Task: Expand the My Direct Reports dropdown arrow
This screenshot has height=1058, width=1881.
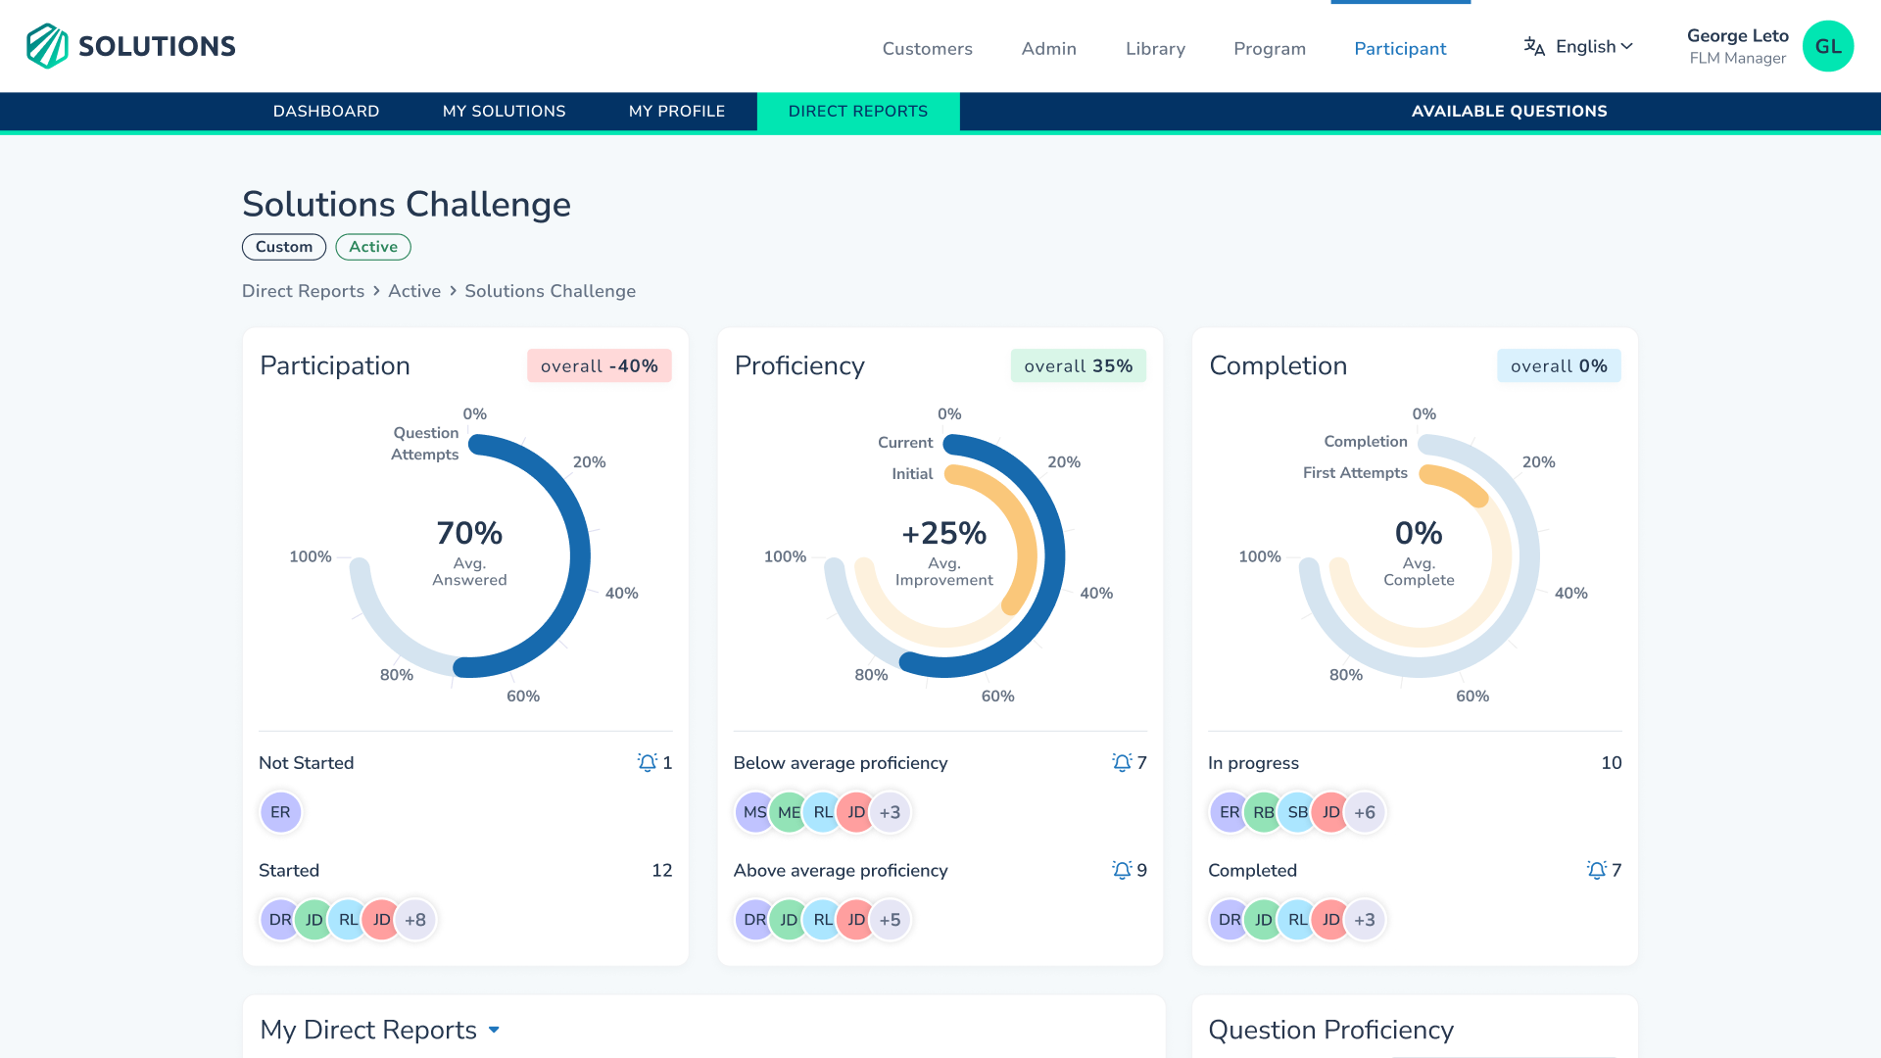Action: (494, 1030)
